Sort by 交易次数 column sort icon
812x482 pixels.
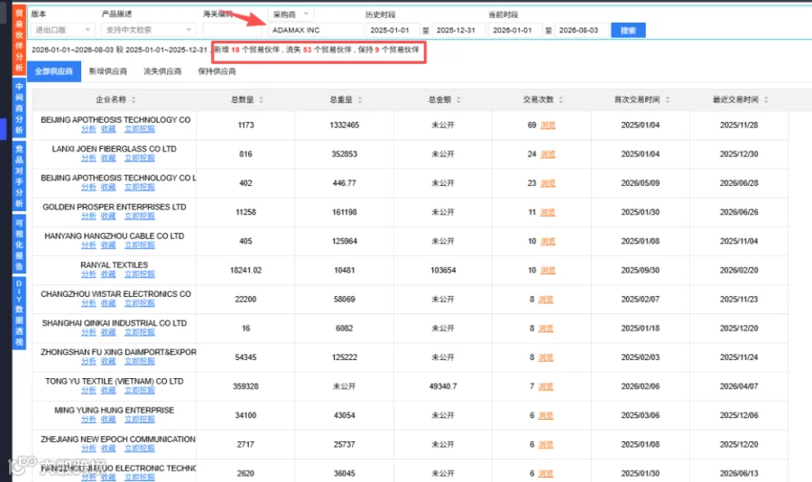pyautogui.click(x=561, y=99)
